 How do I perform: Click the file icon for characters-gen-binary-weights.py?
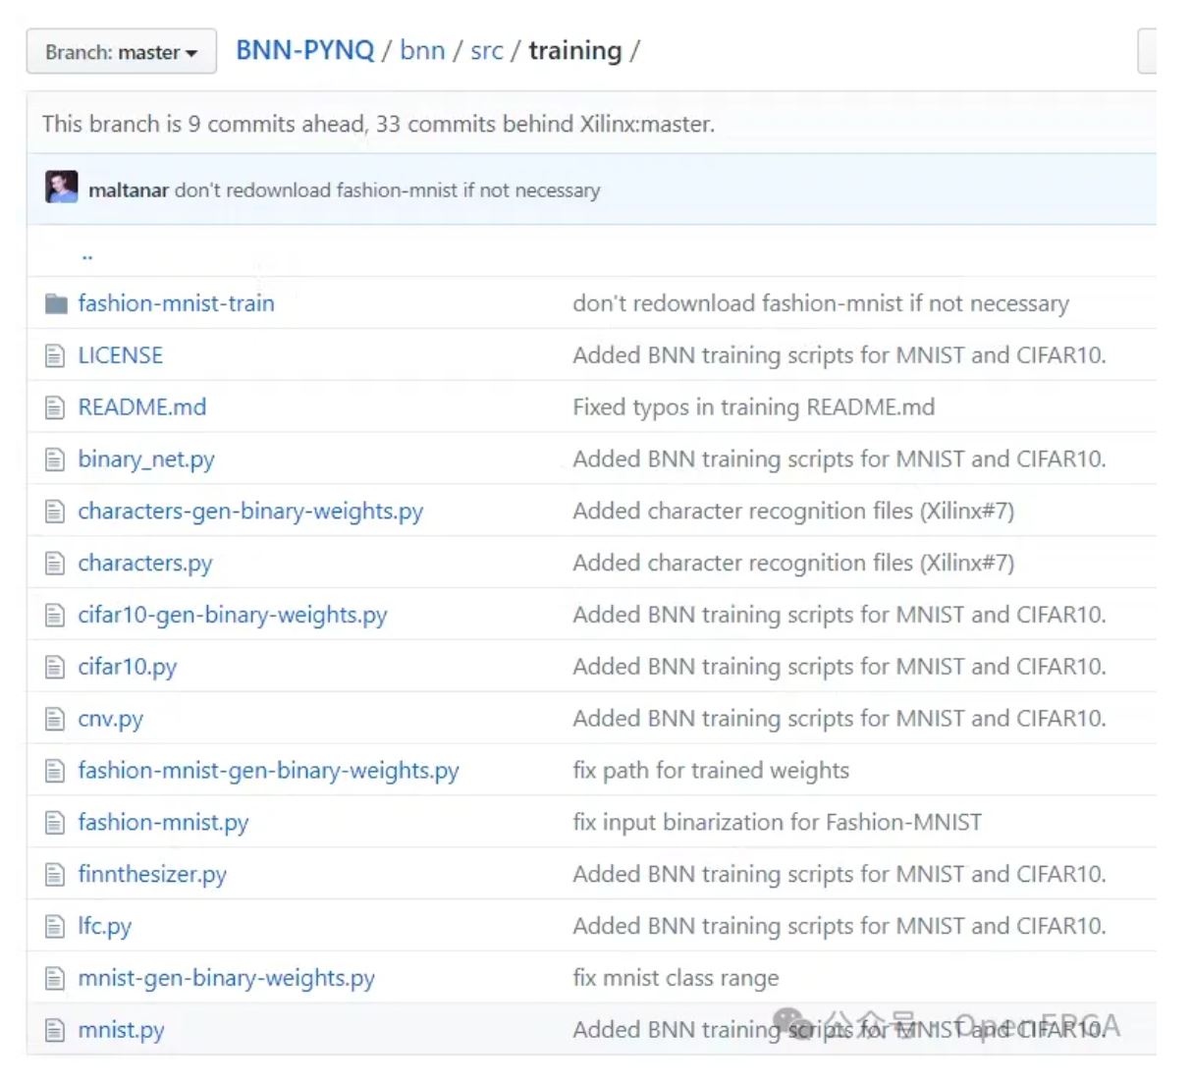pyautogui.click(x=55, y=512)
